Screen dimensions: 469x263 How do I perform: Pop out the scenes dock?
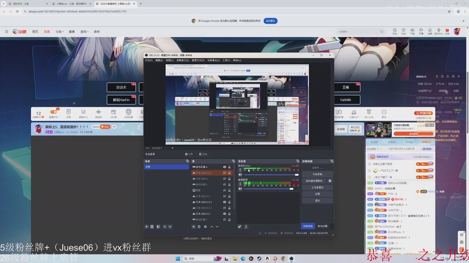(x=188, y=161)
